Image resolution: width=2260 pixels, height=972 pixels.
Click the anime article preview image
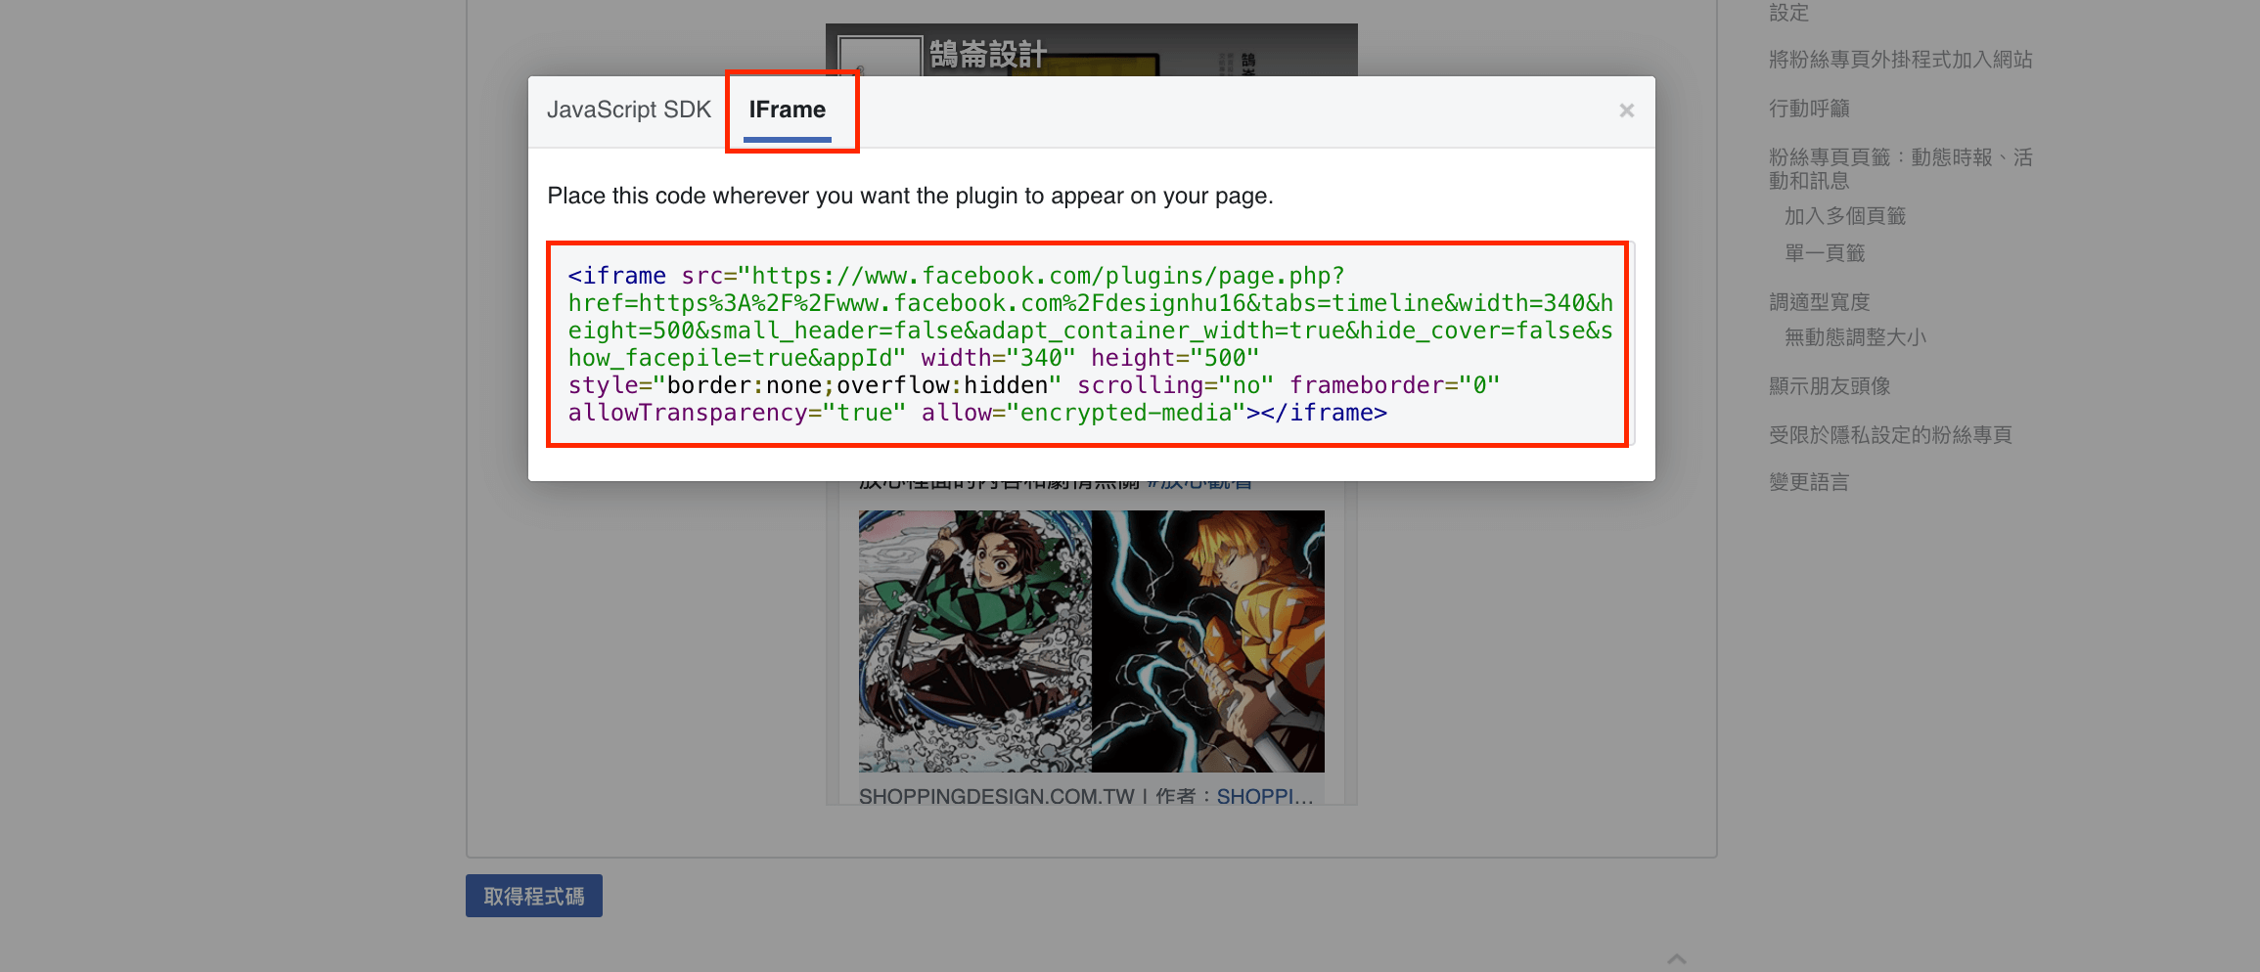(x=1092, y=641)
